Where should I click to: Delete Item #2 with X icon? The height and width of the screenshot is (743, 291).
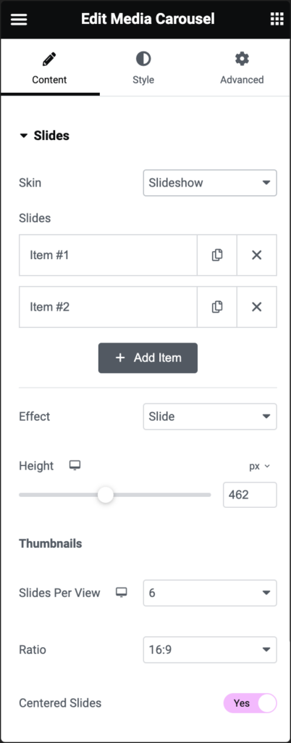click(x=256, y=307)
